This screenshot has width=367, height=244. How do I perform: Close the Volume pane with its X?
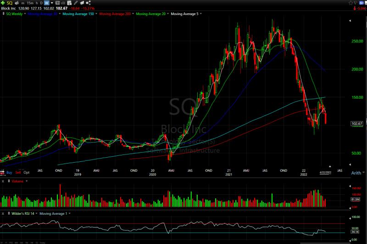click(x=3, y=181)
